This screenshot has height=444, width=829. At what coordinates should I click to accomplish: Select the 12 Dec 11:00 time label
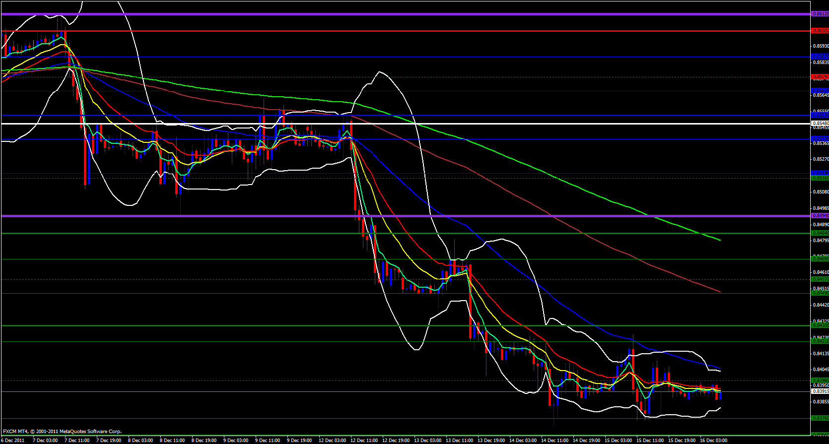pos(364,441)
